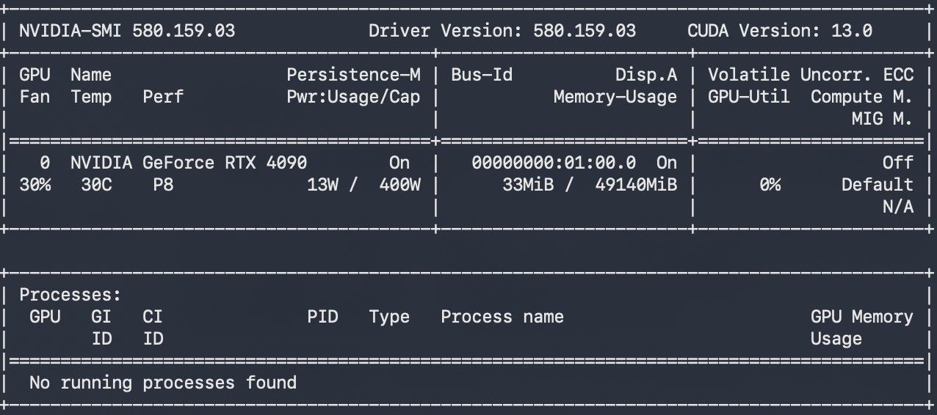Click the Persistence-M column header
937x415 pixels.
(353, 75)
